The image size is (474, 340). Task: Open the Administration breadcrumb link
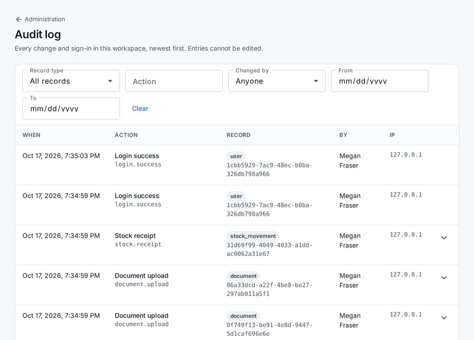(x=45, y=20)
